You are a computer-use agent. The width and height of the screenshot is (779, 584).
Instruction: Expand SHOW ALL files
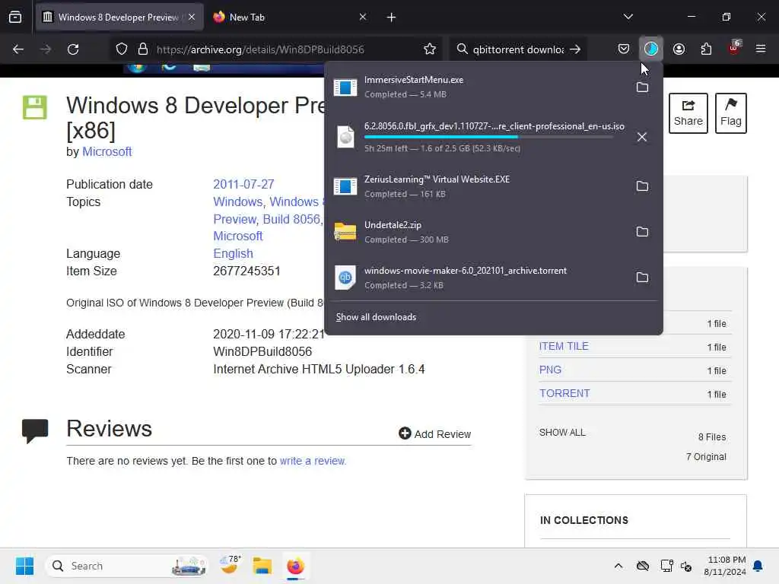click(x=562, y=433)
